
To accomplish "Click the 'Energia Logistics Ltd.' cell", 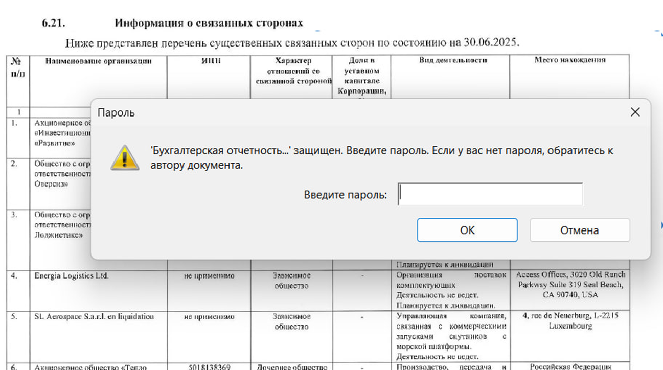I will [72, 276].
